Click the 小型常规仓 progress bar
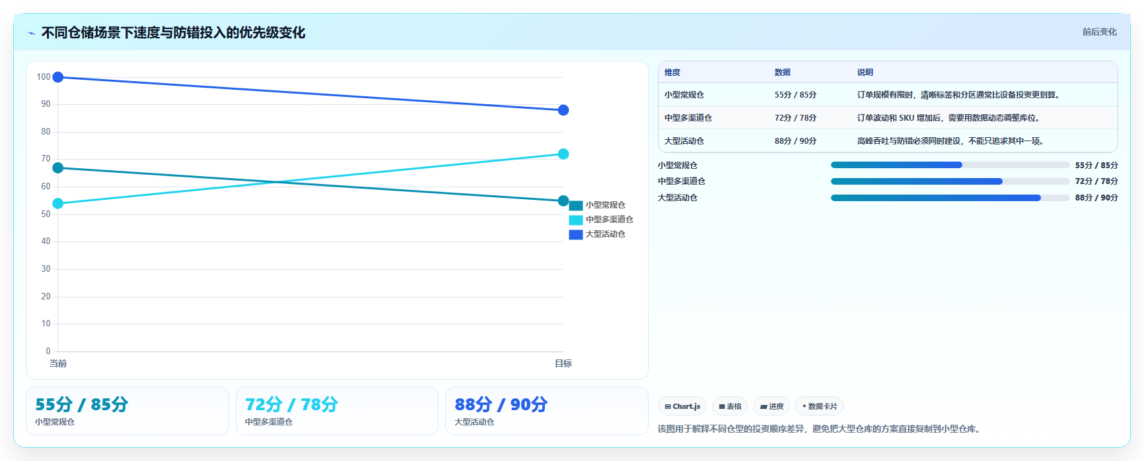Viewport: 1144px width, 461px height. [x=950, y=165]
